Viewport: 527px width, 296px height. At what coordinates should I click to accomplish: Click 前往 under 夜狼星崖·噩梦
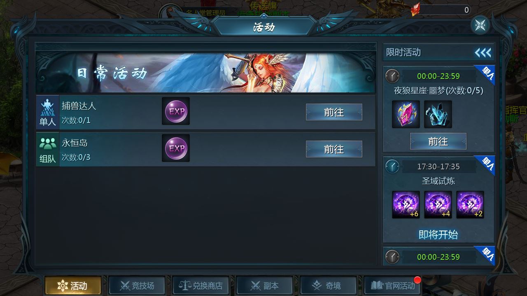[438, 141]
